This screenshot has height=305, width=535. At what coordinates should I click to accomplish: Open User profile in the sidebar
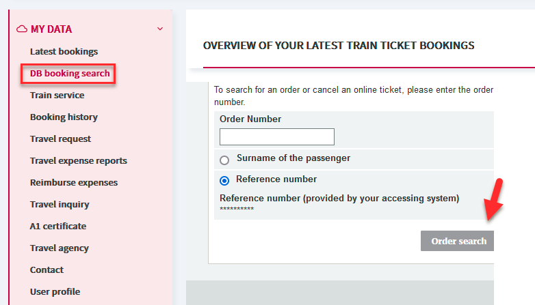click(x=55, y=292)
